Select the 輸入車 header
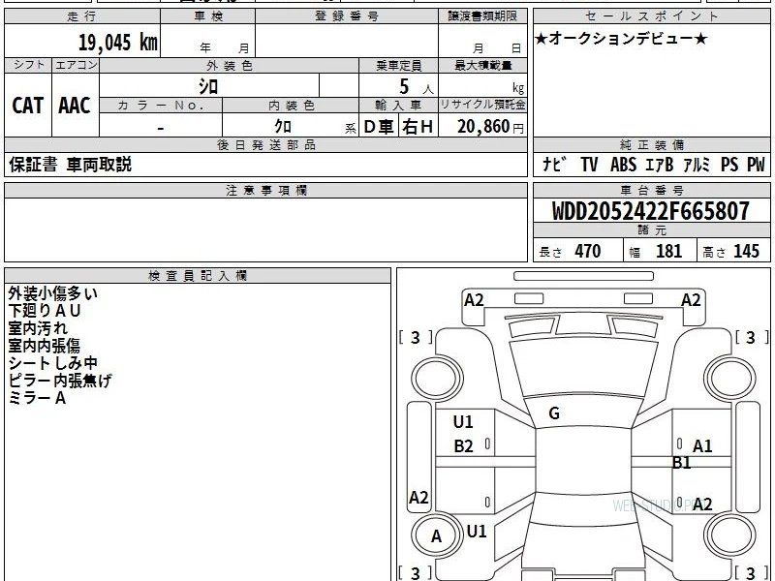The image size is (775, 581). tap(398, 105)
